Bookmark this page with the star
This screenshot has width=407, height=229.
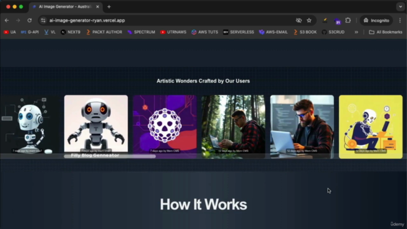click(309, 20)
